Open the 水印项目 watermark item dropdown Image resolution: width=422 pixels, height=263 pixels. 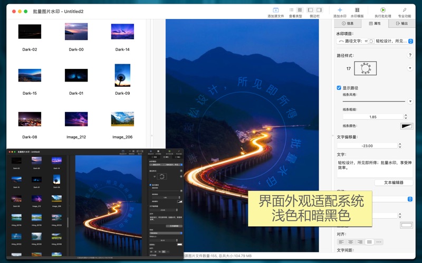[x=410, y=41]
